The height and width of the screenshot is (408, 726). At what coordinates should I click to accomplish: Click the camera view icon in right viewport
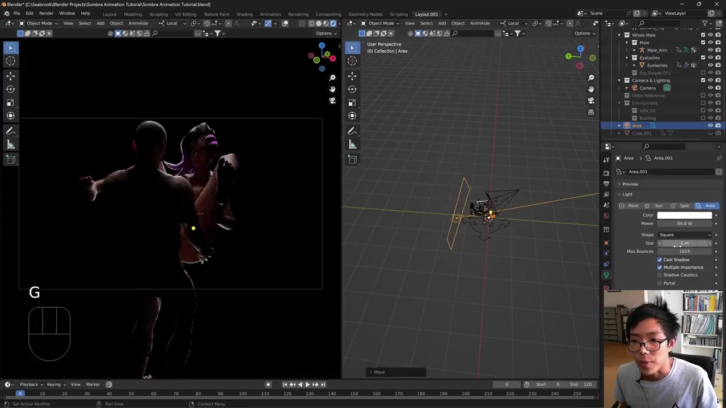tap(591, 100)
